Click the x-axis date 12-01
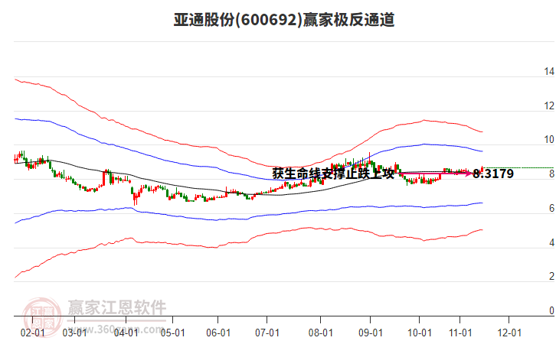 pos(509,333)
